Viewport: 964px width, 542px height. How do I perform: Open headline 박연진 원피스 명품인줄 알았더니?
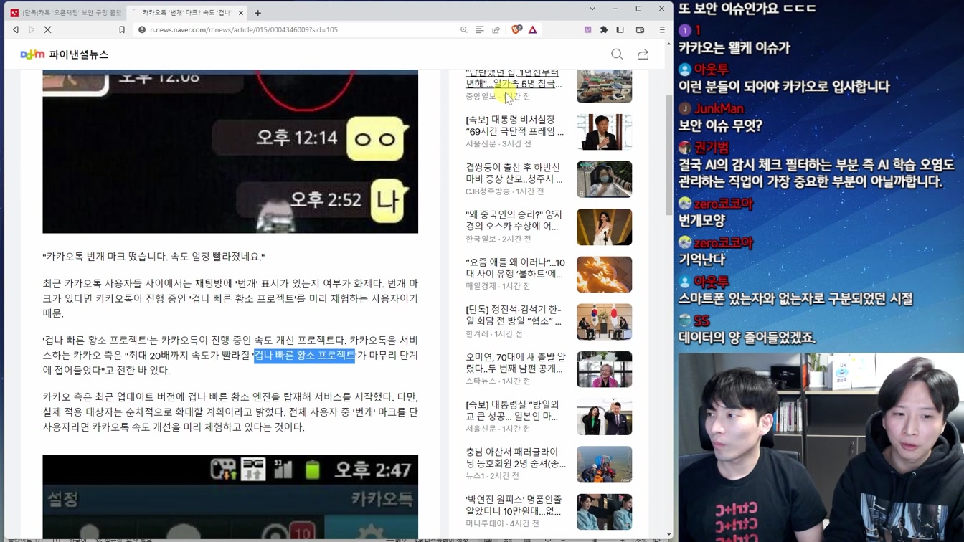point(514,505)
